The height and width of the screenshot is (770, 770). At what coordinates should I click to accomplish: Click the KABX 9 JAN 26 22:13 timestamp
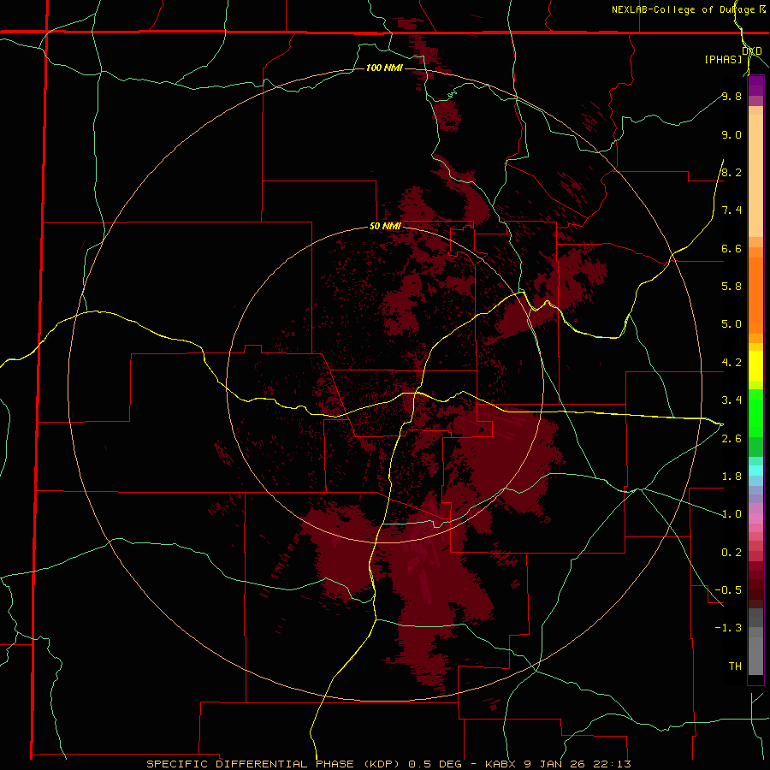[x=558, y=764]
